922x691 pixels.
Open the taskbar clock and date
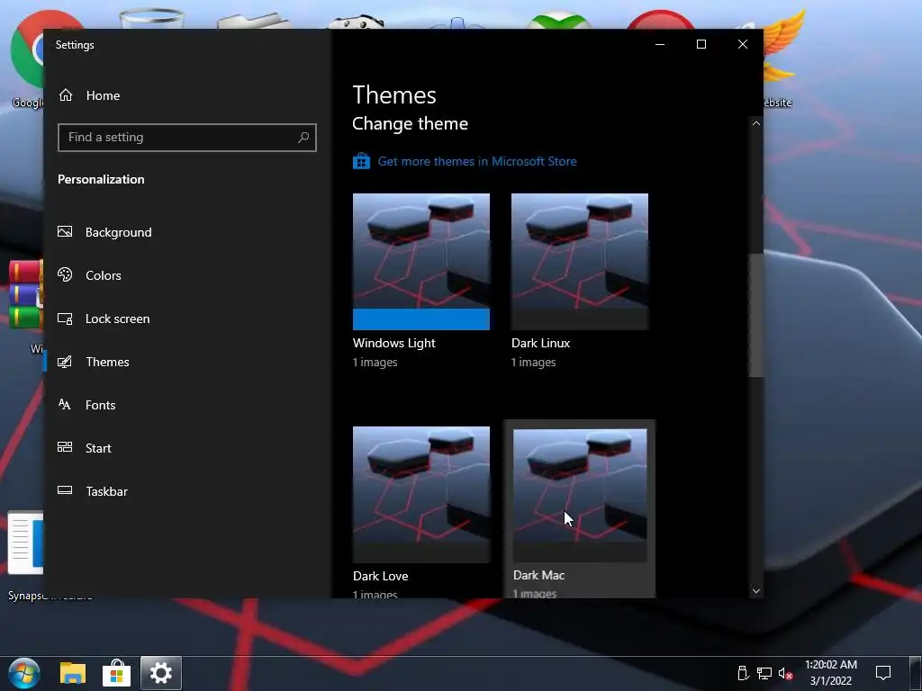coord(831,673)
